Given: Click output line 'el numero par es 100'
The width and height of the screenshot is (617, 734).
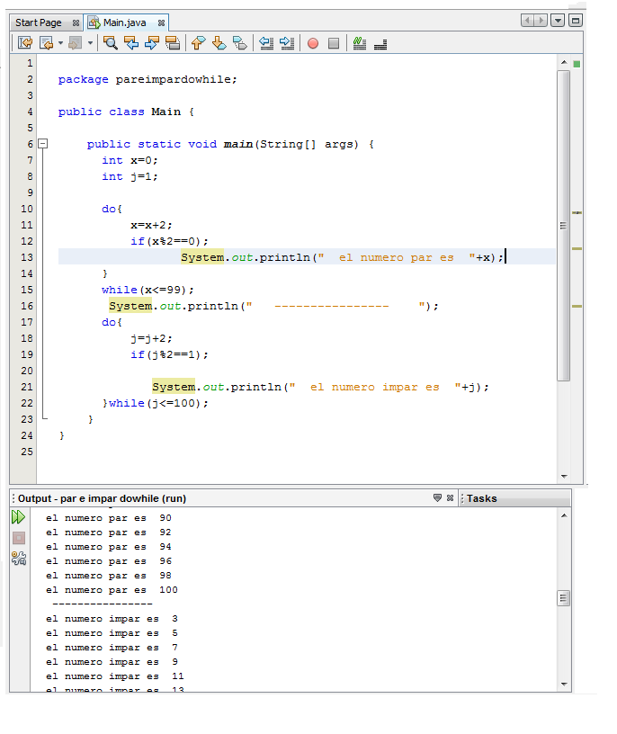Looking at the screenshot, I should pos(112,590).
